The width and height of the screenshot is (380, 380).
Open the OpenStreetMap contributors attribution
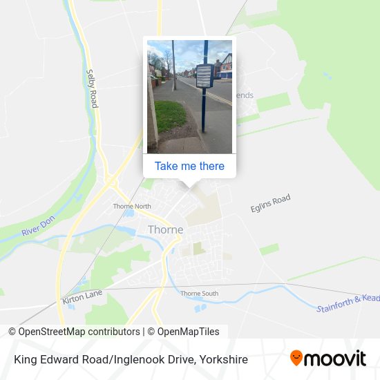click(74, 332)
